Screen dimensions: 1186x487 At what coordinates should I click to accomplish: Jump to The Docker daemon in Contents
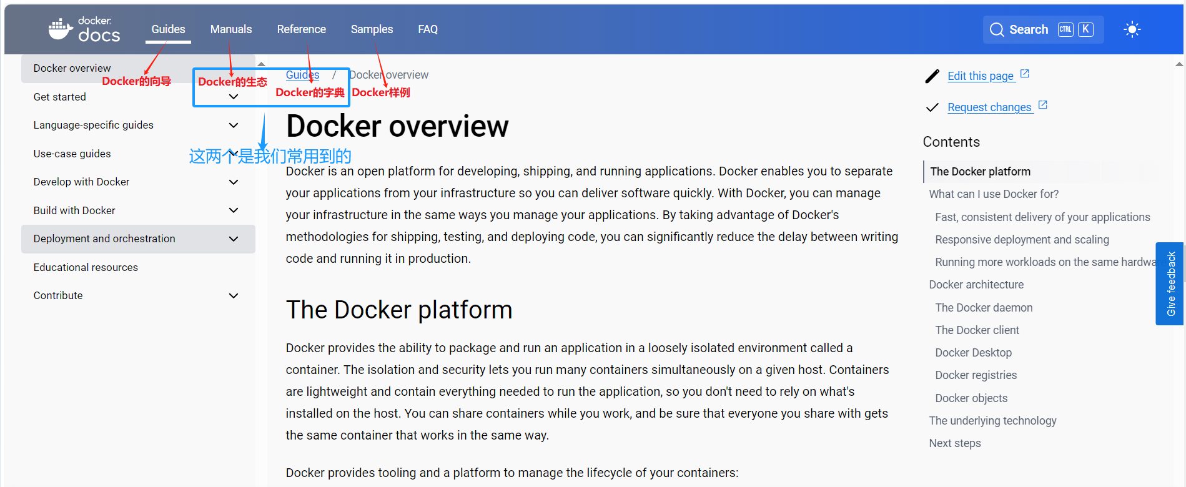point(984,308)
